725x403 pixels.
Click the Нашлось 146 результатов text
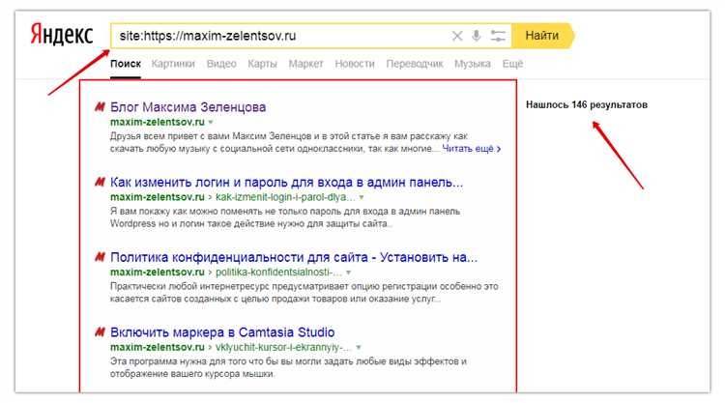point(587,105)
